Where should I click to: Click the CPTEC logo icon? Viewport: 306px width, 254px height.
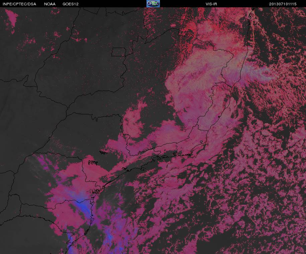[153, 4]
